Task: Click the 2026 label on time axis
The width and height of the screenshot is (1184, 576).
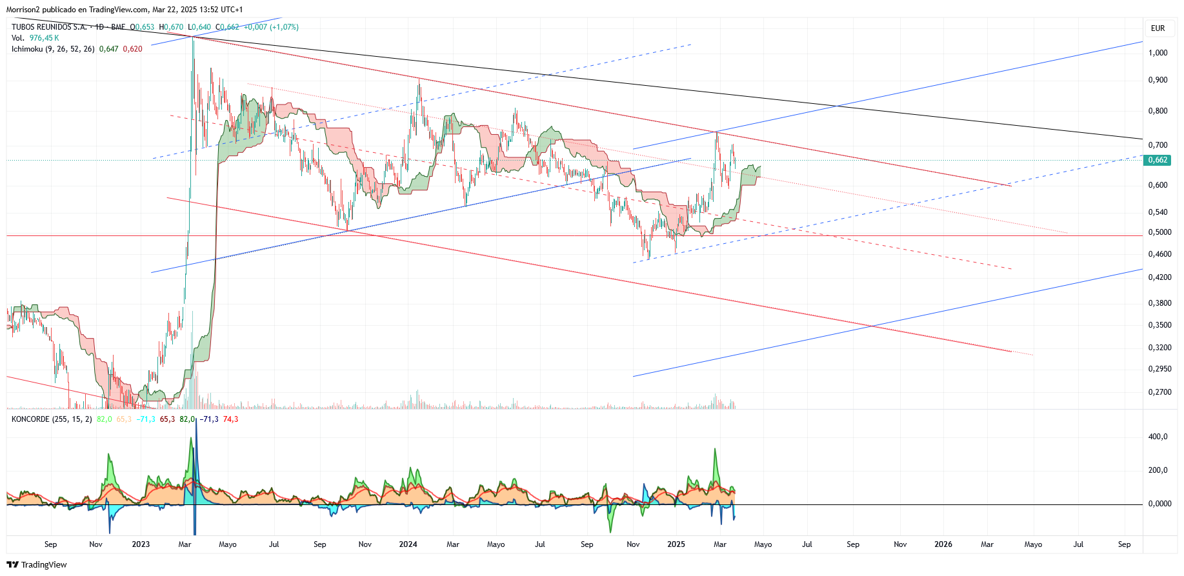Action: click(x=943, y=544)
